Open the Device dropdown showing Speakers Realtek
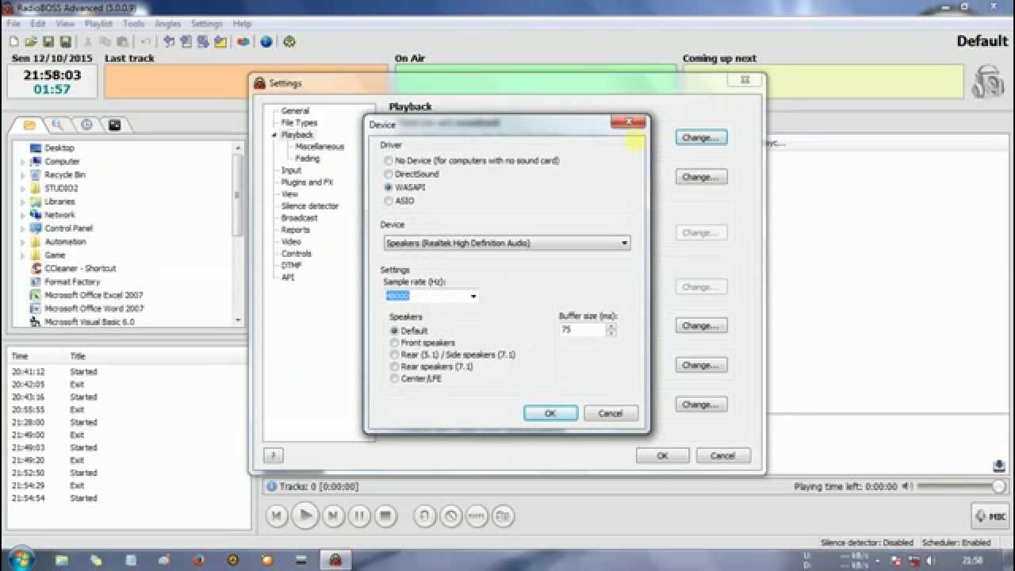The image size is (1015, 571). coord(507,243)
